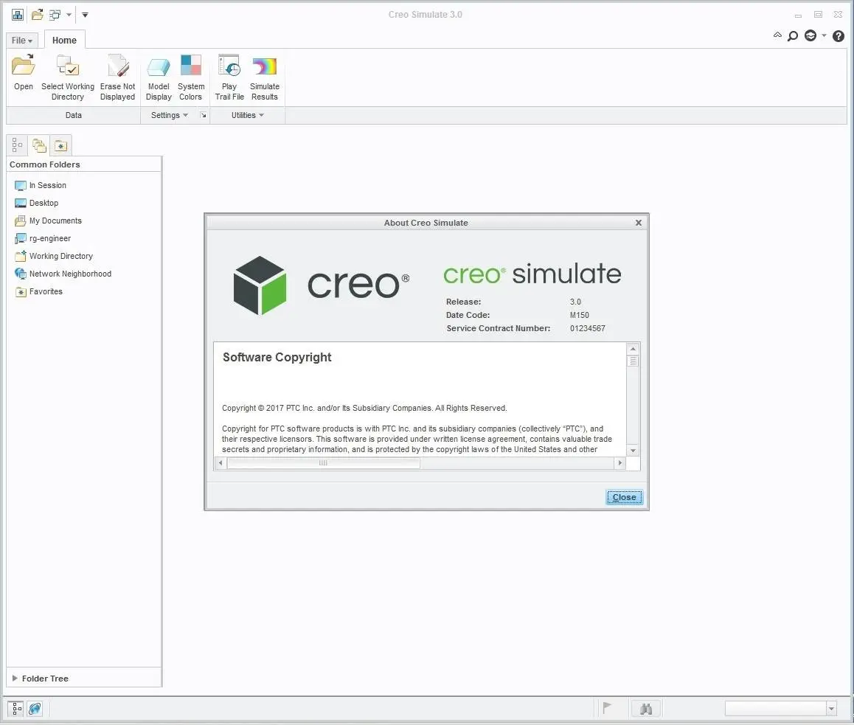Click the copyright text scroll up arrow

633,349
